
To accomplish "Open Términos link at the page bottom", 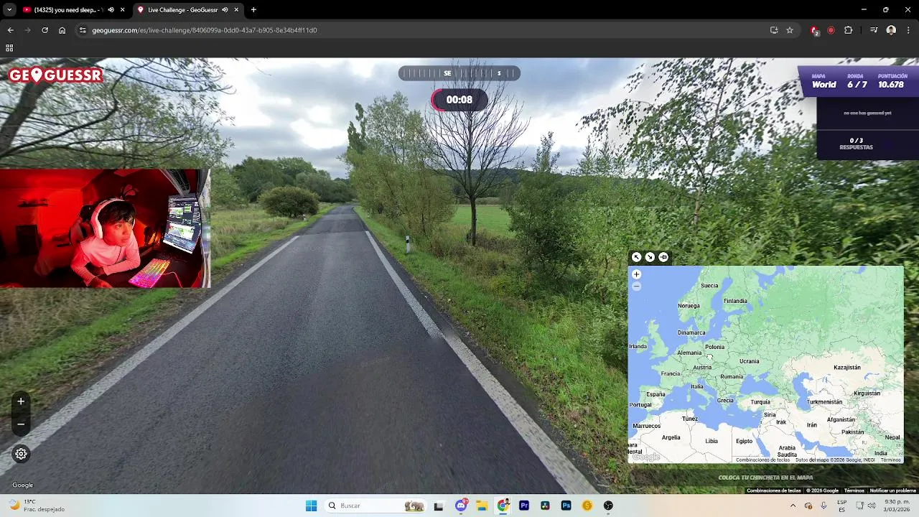I will [x=854, y=490].
